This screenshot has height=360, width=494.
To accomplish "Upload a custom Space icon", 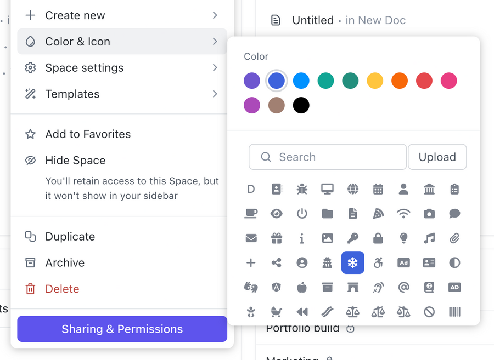I will coord(437,157).
